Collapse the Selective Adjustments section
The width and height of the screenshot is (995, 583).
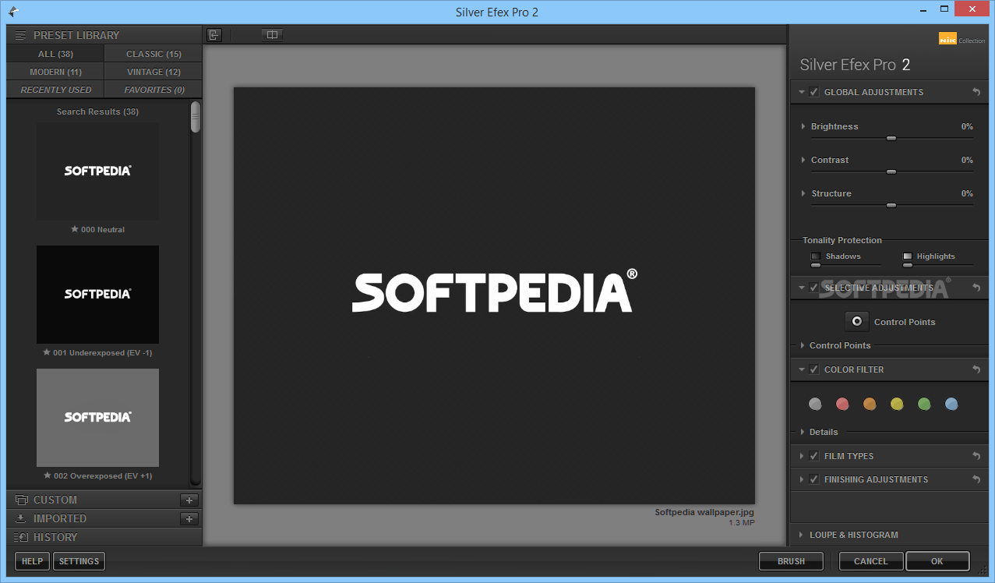click(802, 288)
